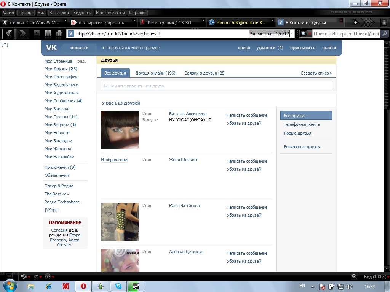The width and height of the screenshot is (390, 292).
Task: Click the [↑] scroll-to-top marker
Action: (x=5, y=45)
